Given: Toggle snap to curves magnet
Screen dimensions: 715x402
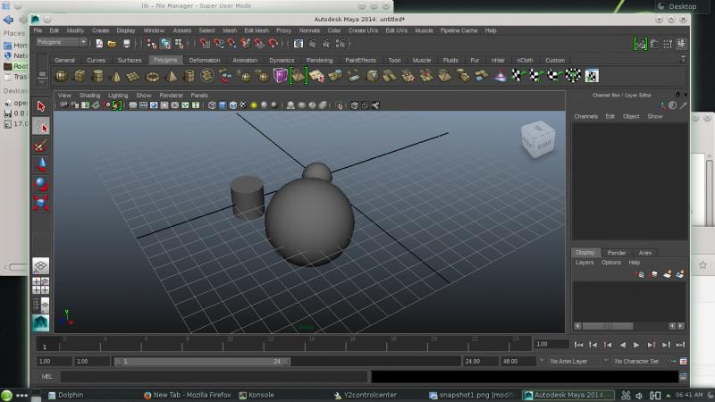Looking at the screenshot, I should tap(219, 44).
